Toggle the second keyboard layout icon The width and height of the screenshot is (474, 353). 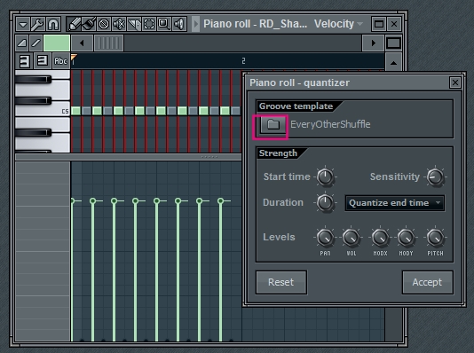point(42,60)
